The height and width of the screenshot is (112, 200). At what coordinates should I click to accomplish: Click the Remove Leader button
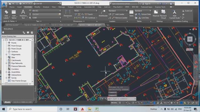pos(120,18)
